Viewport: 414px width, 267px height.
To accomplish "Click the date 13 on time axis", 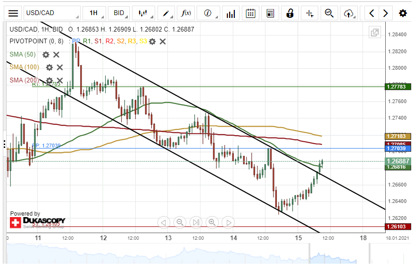I will [168, 238].
